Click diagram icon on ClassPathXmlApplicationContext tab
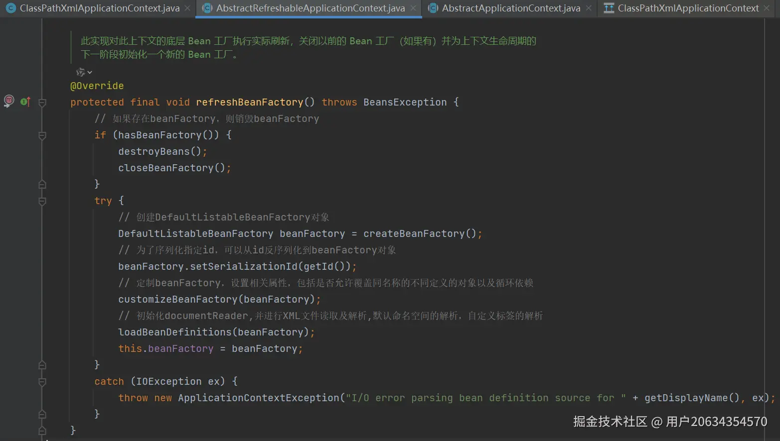 [609, 8]
